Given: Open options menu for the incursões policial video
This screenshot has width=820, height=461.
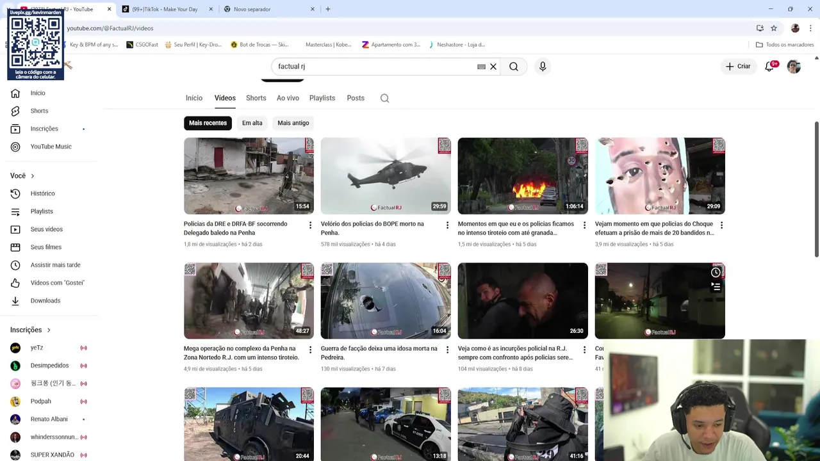Looking at the screenshot, I should (x=584, y=350).
